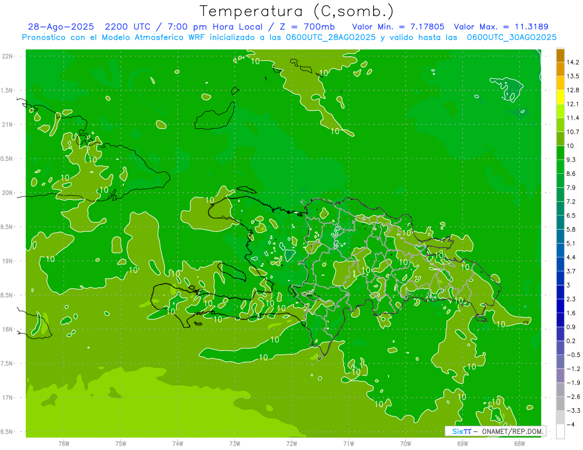This screenshot has height=450, width=583.
Task: Click the "73W" longitude axis label
Action: (x=235, y=443)
